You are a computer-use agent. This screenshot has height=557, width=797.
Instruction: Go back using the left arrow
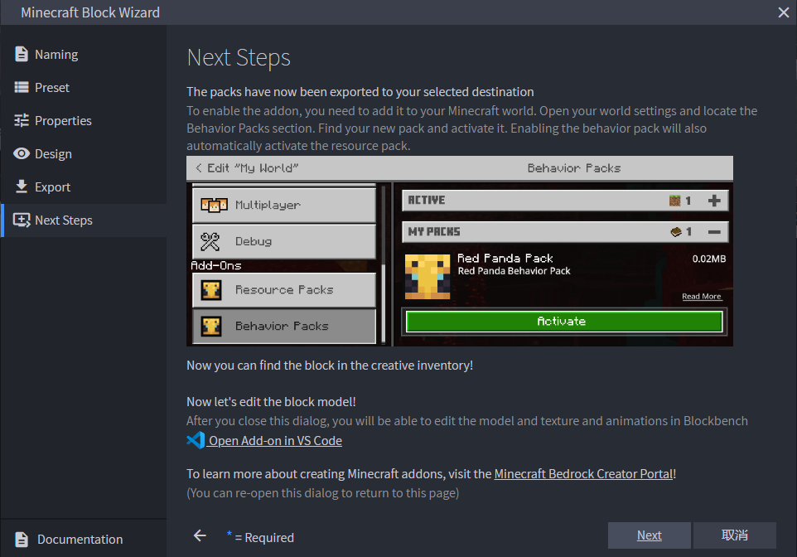click(200, 535)
